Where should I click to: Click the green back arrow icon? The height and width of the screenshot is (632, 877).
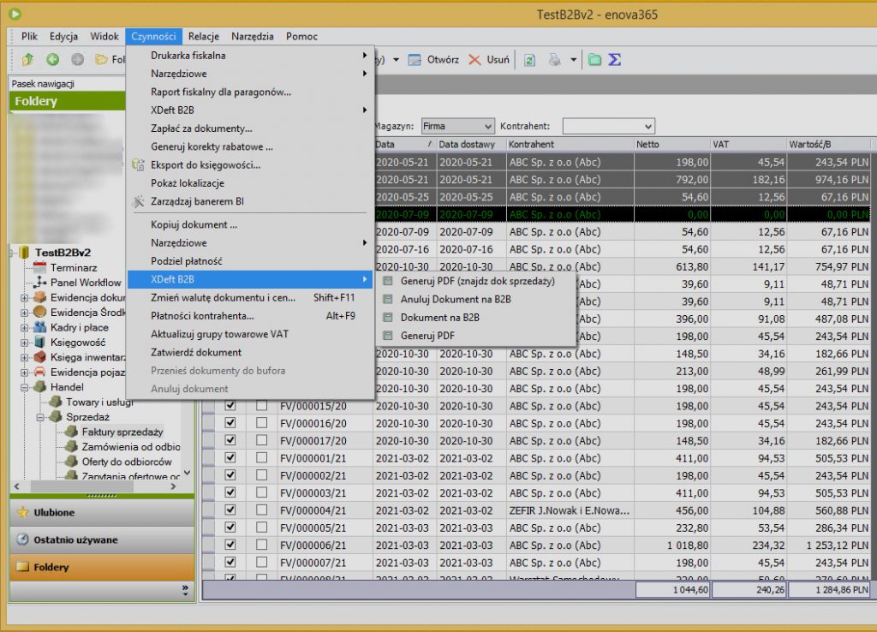53,60
